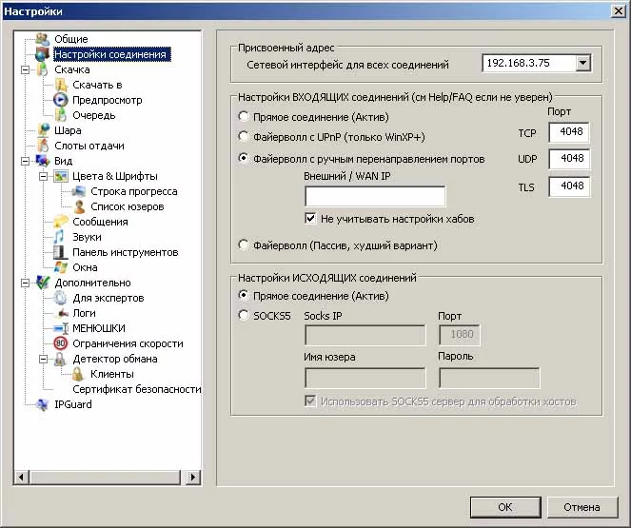Screen dimensions: 631x528
Task: Select the Строка прогресса tree row
Action: (134, 191)
